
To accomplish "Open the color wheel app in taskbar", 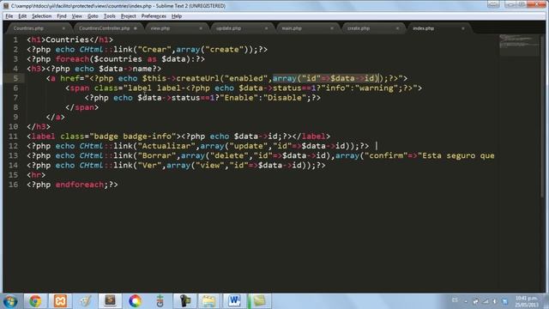I will pos(136,301).
